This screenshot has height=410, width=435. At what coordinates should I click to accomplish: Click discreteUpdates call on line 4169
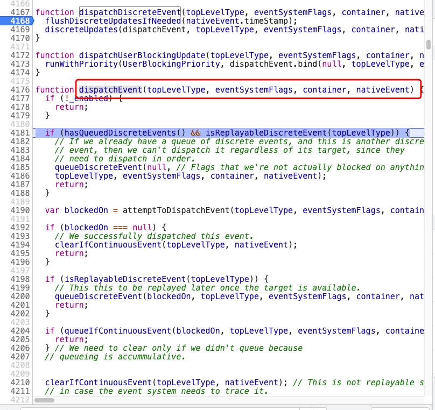tap(81, 30)
